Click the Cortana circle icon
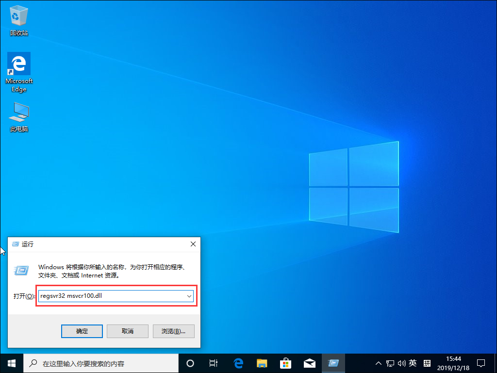 [190, 363]
